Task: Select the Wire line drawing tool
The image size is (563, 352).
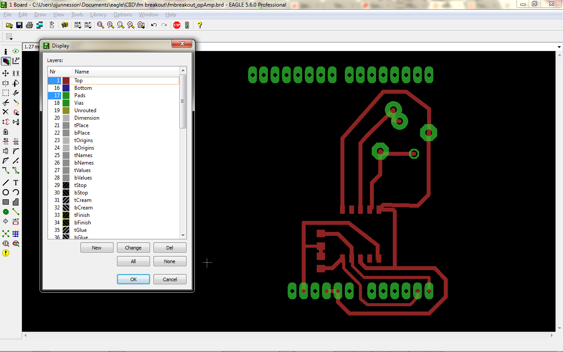Action: tap(6, 183)
